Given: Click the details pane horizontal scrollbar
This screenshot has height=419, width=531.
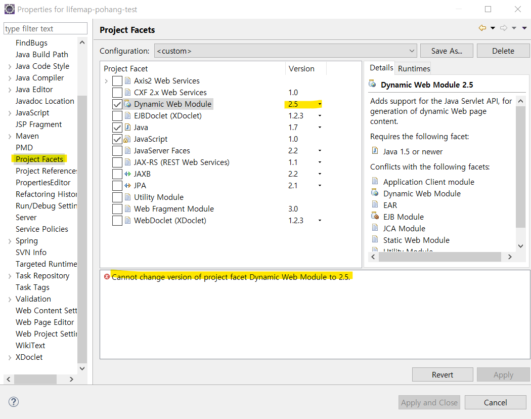Looking at the screenshot, I should coord(439,257).
